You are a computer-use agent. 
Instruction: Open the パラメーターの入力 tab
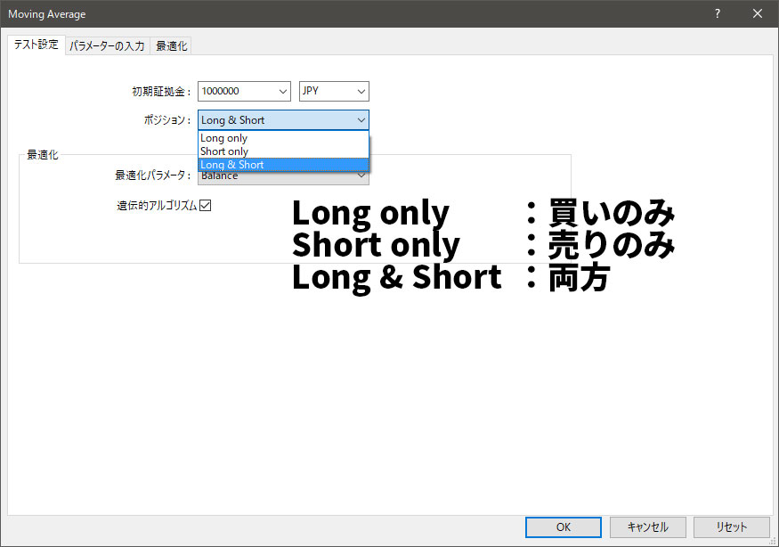click(x=107, y=45)
